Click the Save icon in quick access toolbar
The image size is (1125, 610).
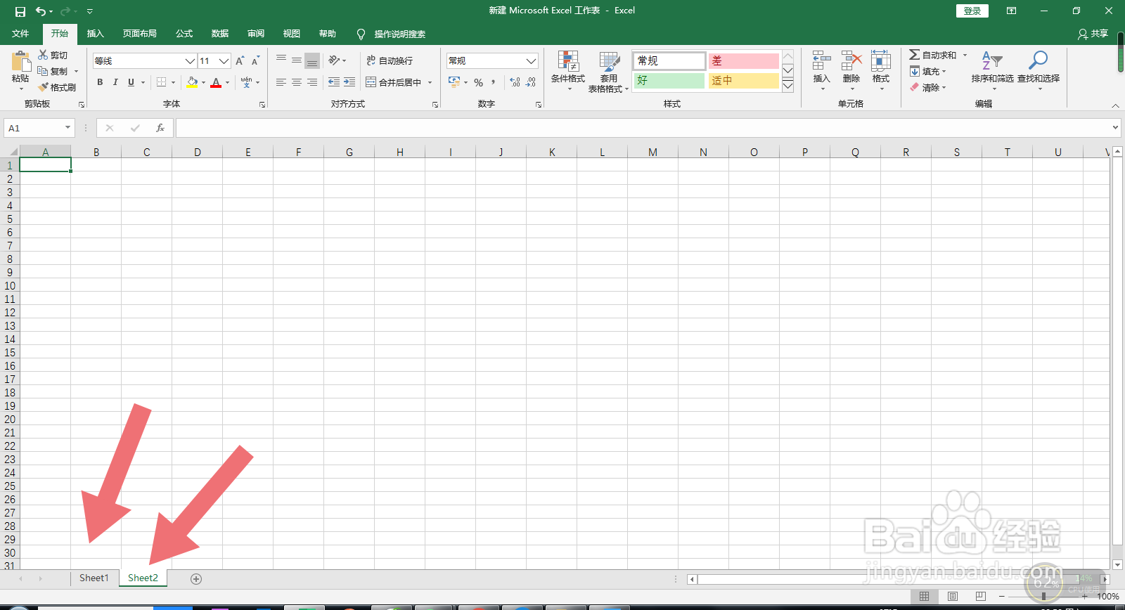pos(20,11)
